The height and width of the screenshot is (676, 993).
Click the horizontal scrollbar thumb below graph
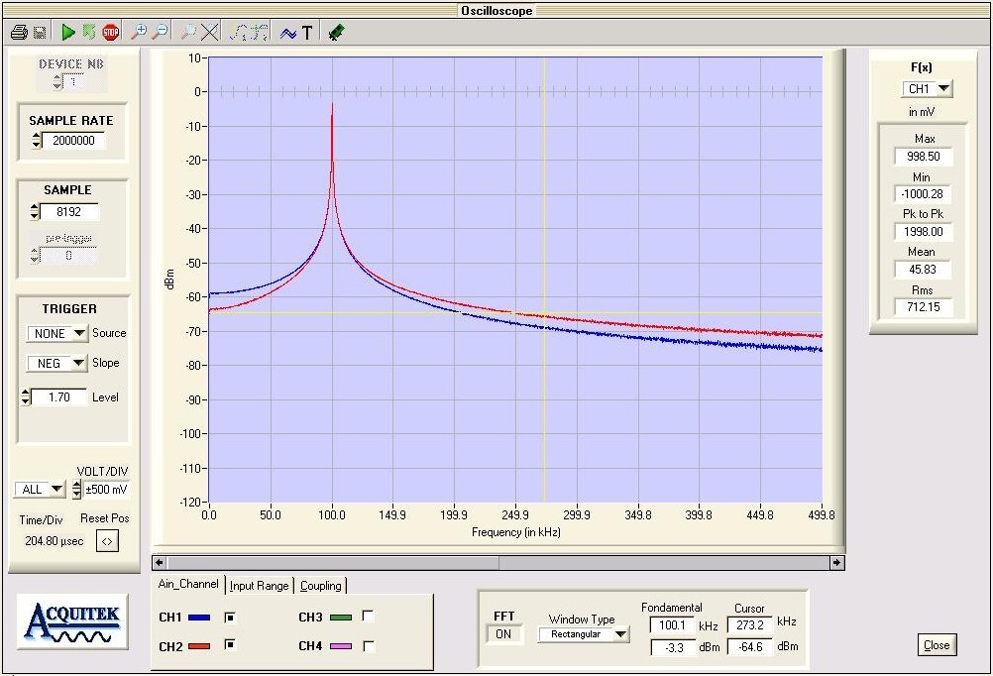pyautogui.click(x=333, y=563)
